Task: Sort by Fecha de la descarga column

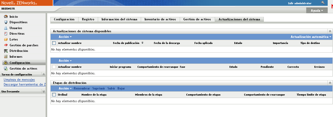Action: coord(167,43)
